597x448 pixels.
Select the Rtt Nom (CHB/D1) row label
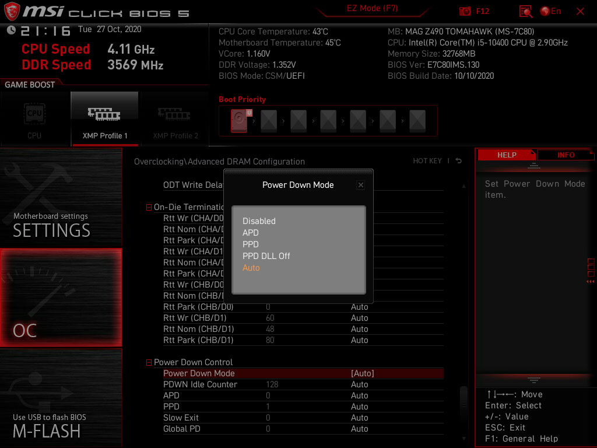pos(198,329)
